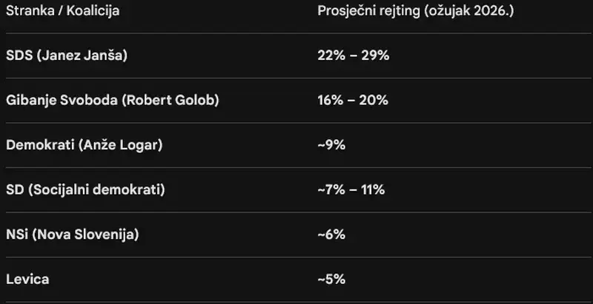Click the ~5% rating value
593x304 pixels.
click(331, 280)
